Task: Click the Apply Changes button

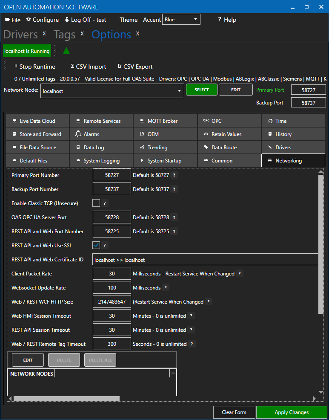Action: (292, 412)
